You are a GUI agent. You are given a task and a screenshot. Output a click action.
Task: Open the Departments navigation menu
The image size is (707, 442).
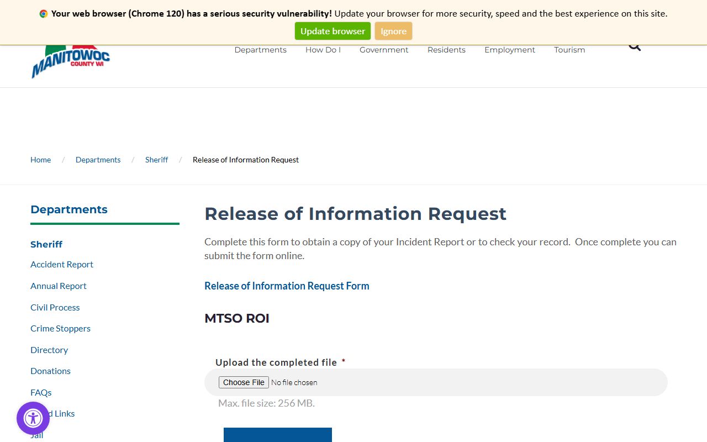click(x=261, y=50)
